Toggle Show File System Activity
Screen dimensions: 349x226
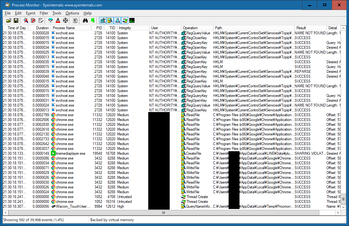[x=110, y=21]
